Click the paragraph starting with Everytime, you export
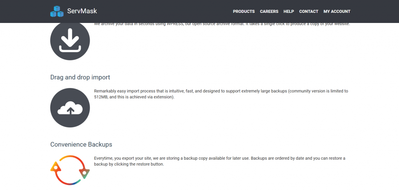Viewport: 399px width, 190px height. [220, 161]
